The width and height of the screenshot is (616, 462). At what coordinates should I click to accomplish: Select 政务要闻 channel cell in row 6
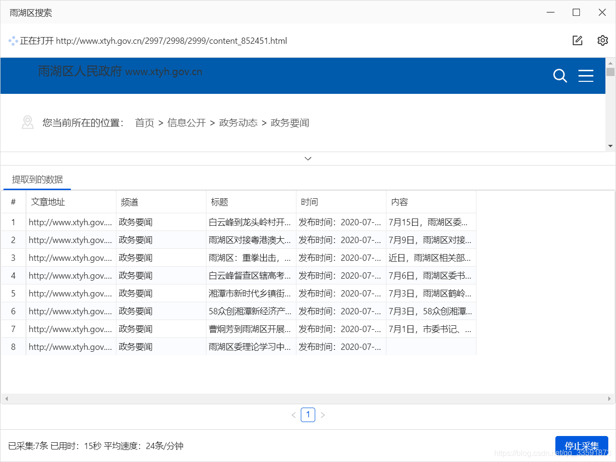point(161,311)
